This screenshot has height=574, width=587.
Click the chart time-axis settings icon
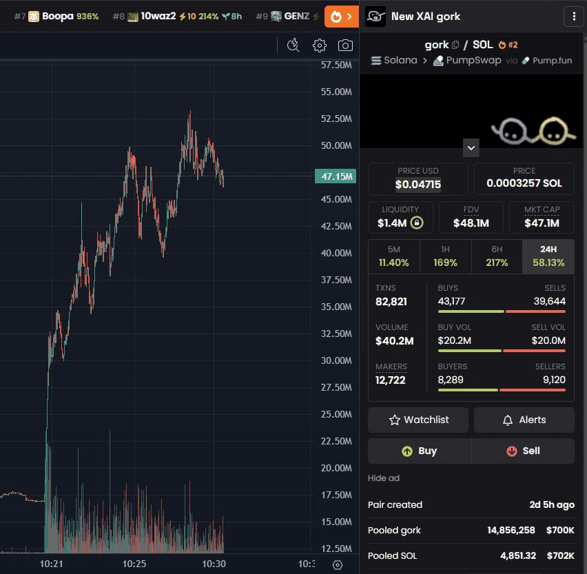[338, 564]
